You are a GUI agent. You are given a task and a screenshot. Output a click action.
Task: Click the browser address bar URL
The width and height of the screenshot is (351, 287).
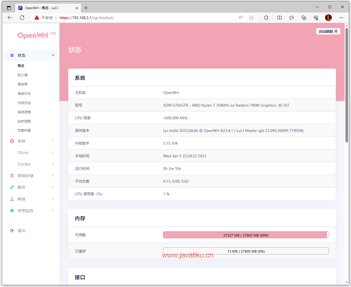[x=86, y=18]
